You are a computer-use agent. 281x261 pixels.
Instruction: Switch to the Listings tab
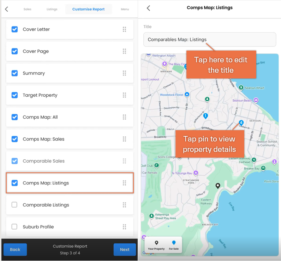pos(52,9)
